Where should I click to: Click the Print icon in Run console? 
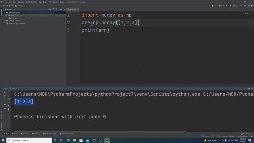[x=9, y=106]
